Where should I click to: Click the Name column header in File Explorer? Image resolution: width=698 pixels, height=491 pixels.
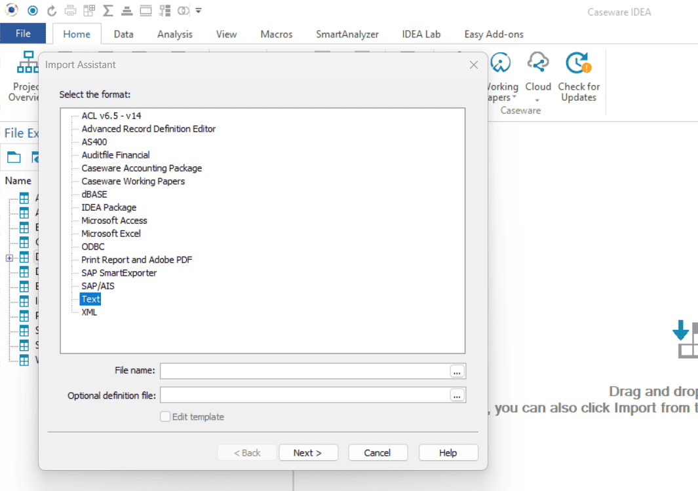pyautogui.click(x=18, y=181)
